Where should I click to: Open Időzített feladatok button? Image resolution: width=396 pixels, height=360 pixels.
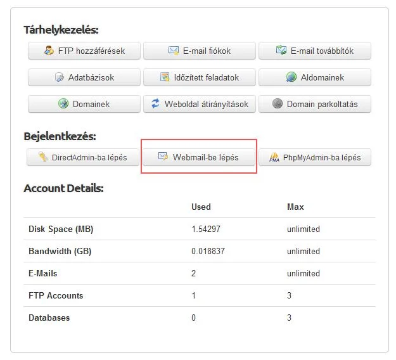pyautogui.click(x=200, y=77)
